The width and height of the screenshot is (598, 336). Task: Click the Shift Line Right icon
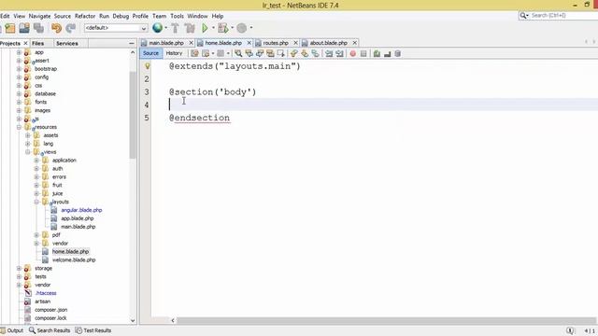[339, 54]
